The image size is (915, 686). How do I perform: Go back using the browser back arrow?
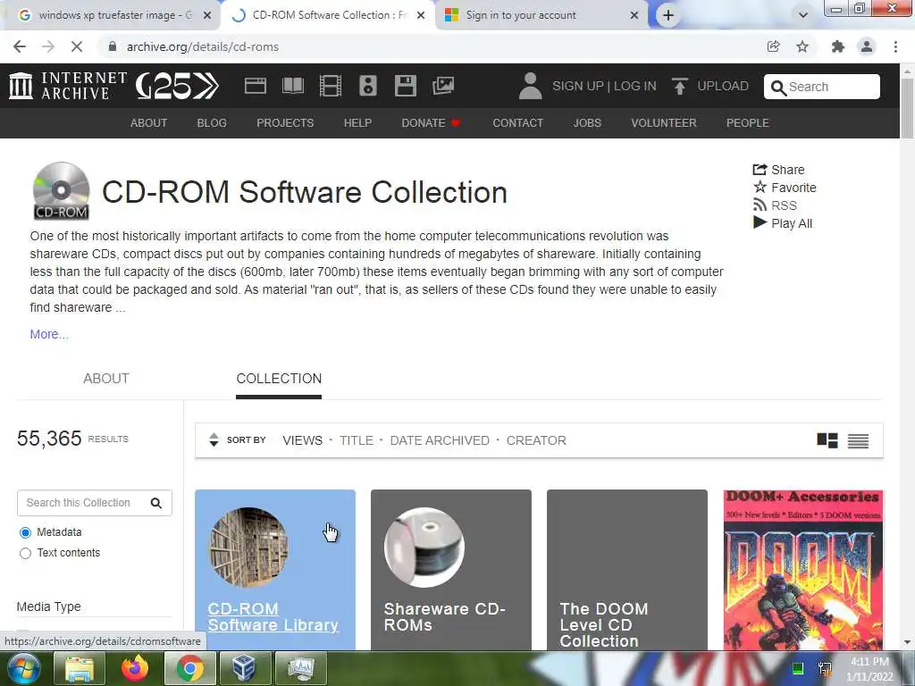(x=20, y=46)
